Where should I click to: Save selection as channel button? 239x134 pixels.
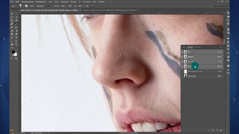click(x=213, y=130)
